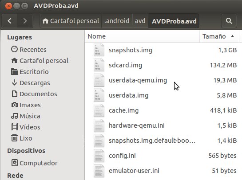
Task: Click the 19,3 MB size value
Action: pyautogui.click(x=225, y=80)
